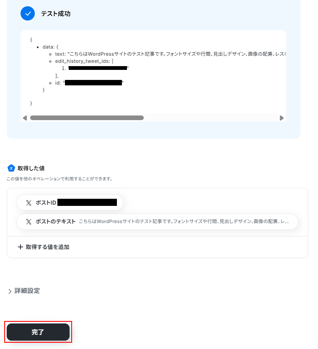Expand the 詳細設定 section chevron
The width and height of the screenshot is (318, 349).
tap(10, 291)
